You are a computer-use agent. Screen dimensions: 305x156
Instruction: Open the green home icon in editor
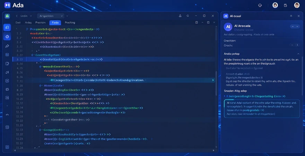click(7, 16)
